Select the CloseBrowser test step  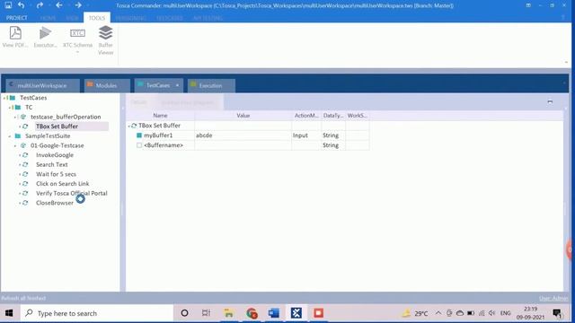55,203
